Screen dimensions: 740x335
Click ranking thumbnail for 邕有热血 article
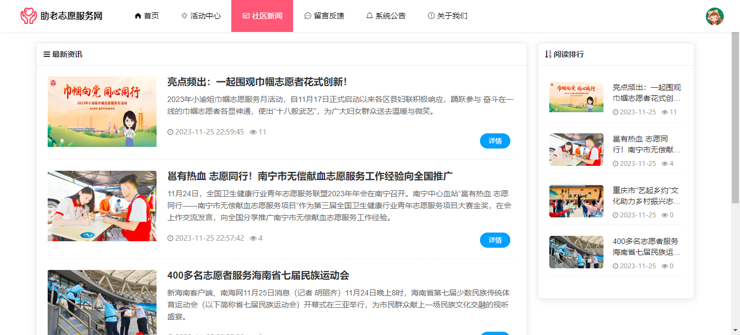(x=576, y=149)
